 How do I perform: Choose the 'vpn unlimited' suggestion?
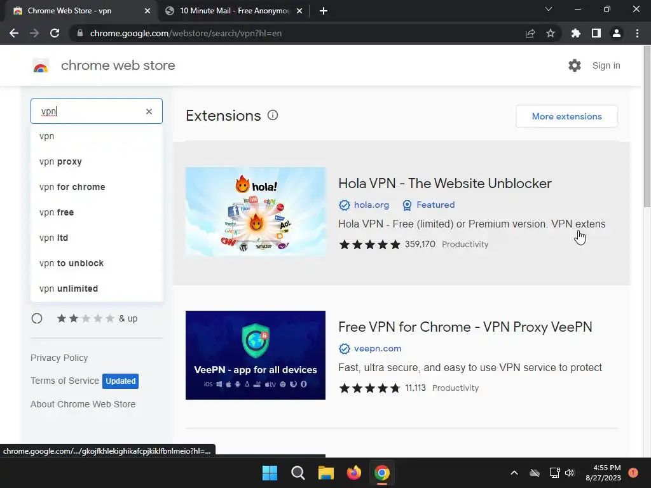pyautogui.click(x=97, y=288)
